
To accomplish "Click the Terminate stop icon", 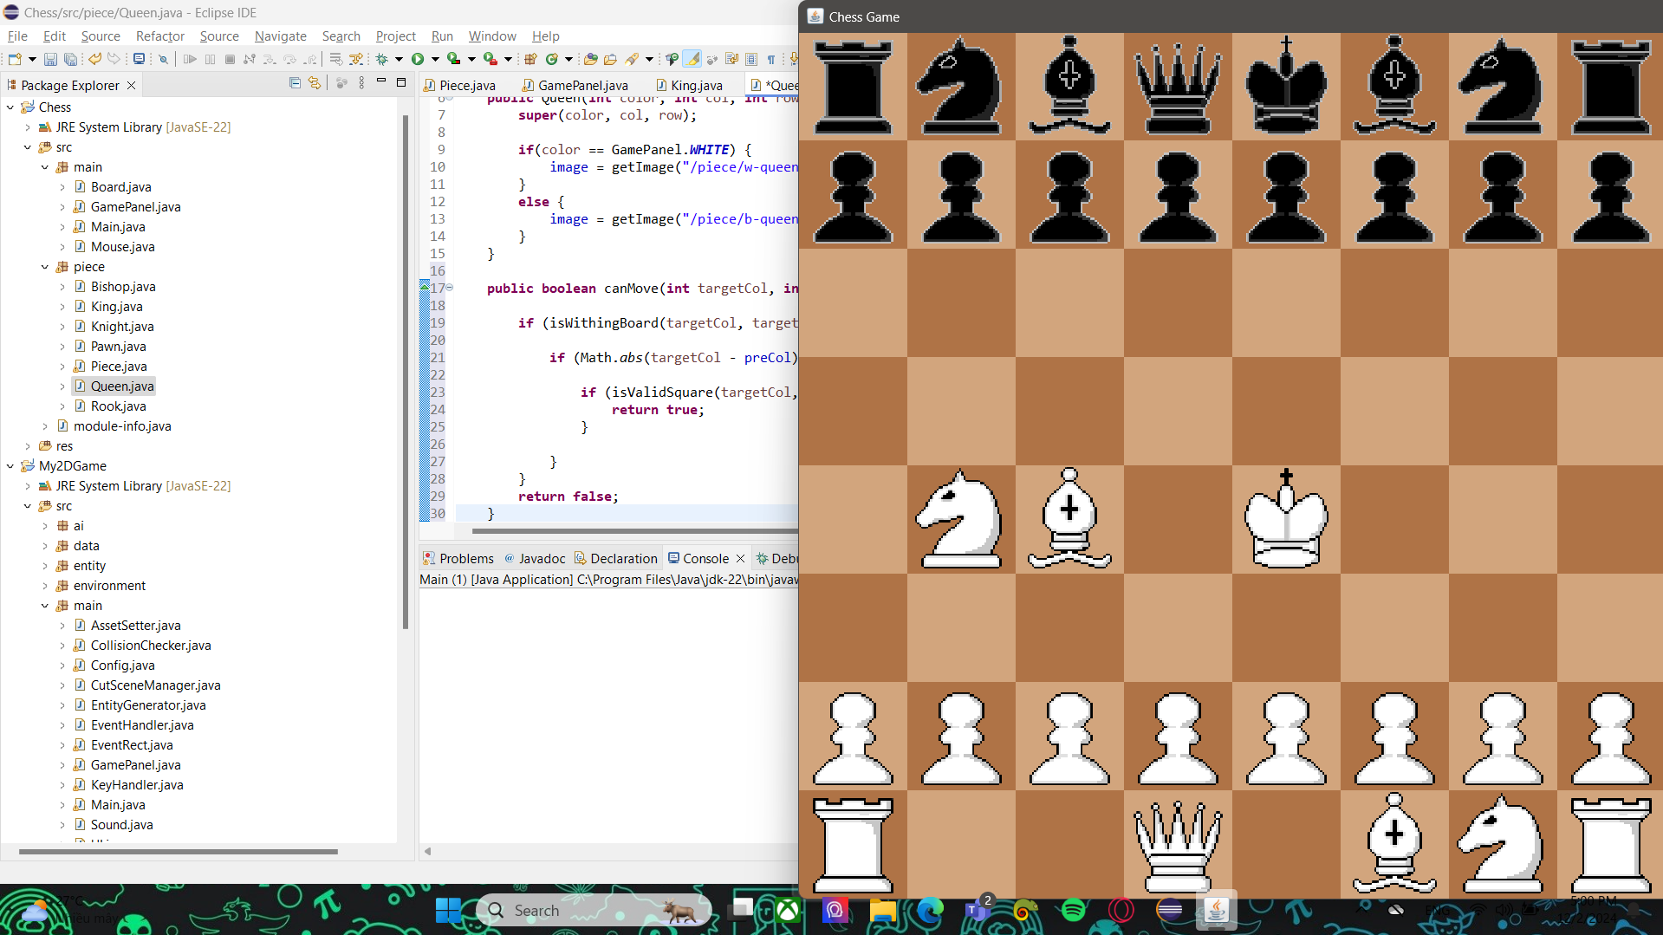I will [x=230, y=59].
